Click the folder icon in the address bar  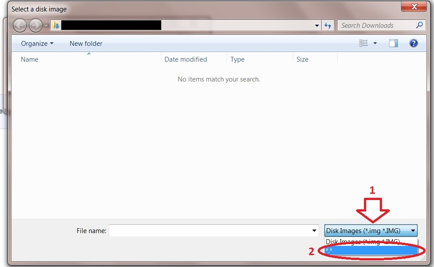(56, 26)
